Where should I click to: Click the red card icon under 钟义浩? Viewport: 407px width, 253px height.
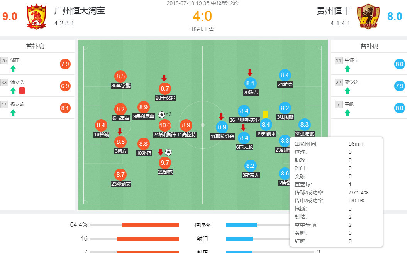click(22, 90)
